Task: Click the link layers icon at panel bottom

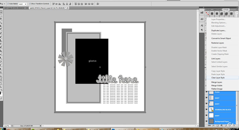Action: point(209,126)
